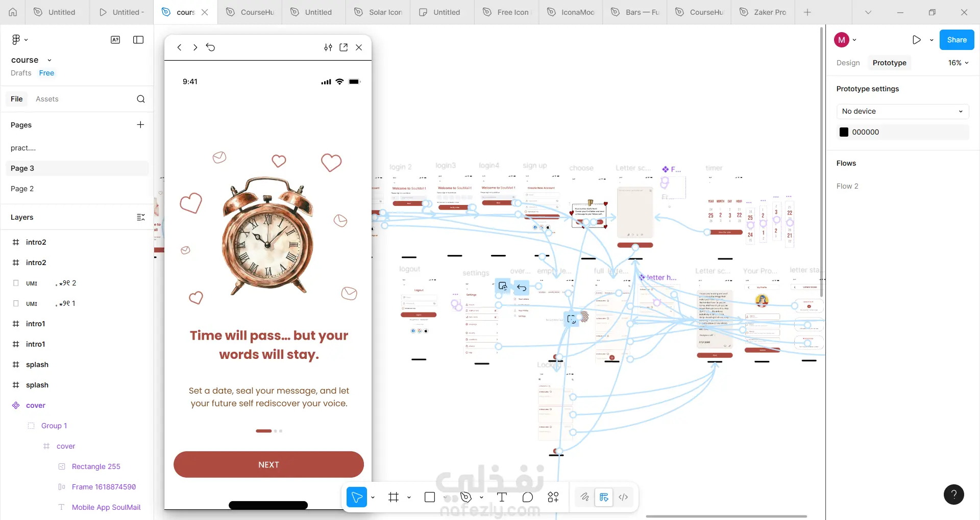Open preview options settings icon

tap(328, 47)
